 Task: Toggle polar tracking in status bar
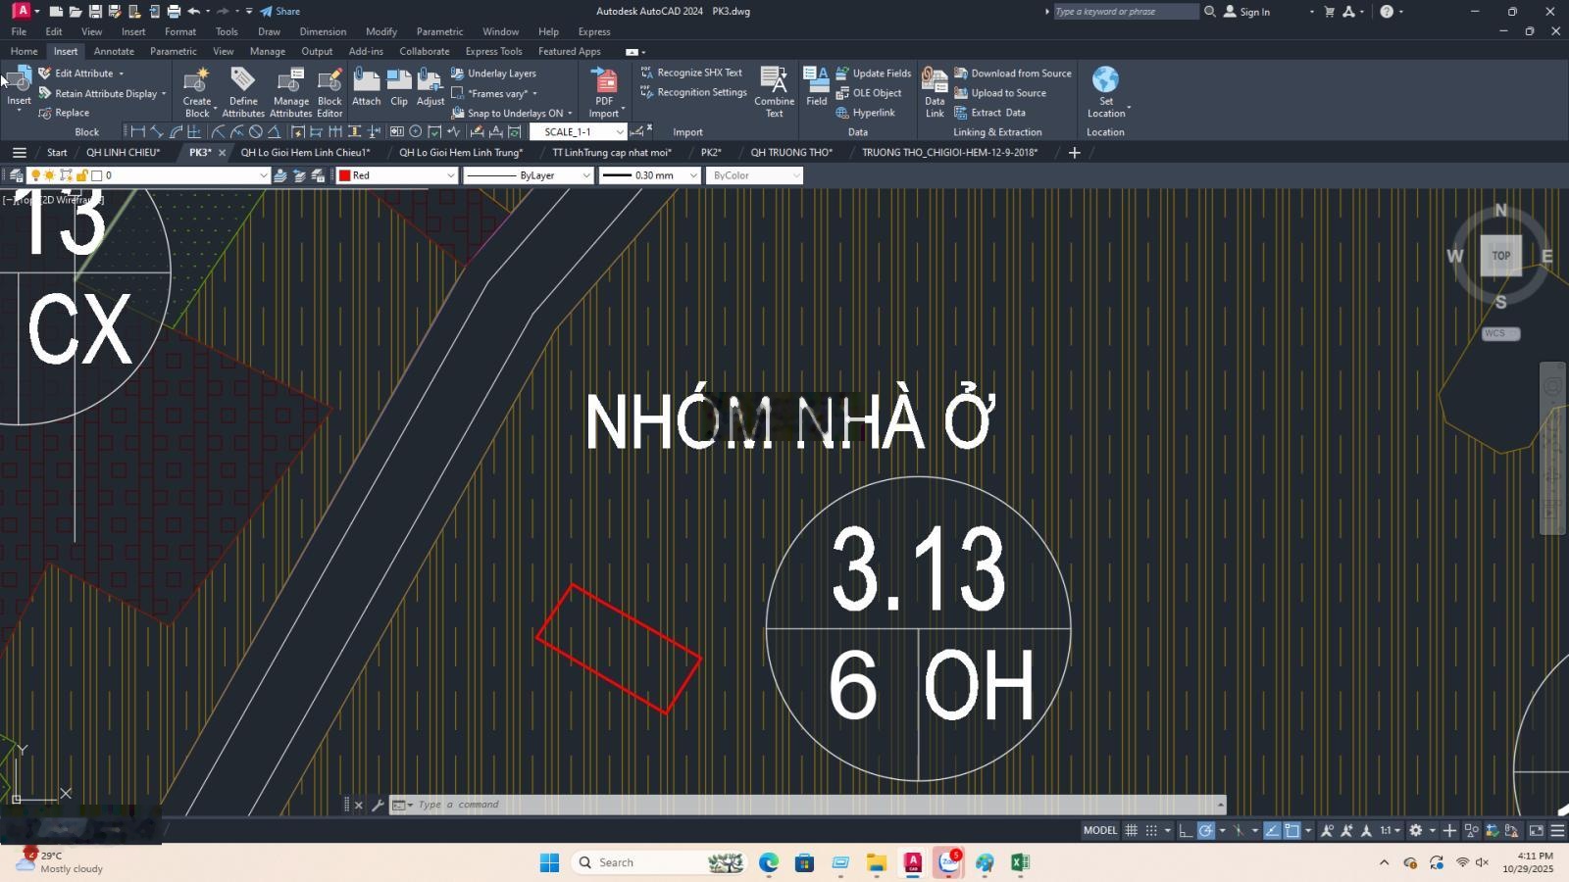click(x=1206, y=831)
